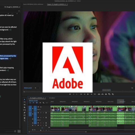Open the Program monitor tab menu

click(x=67, y=4)
